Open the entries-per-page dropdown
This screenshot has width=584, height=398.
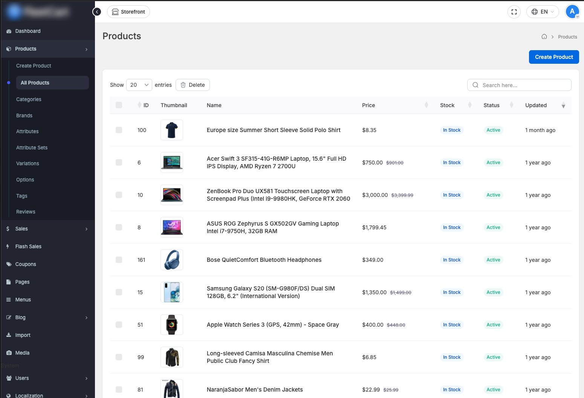[139, 85]
